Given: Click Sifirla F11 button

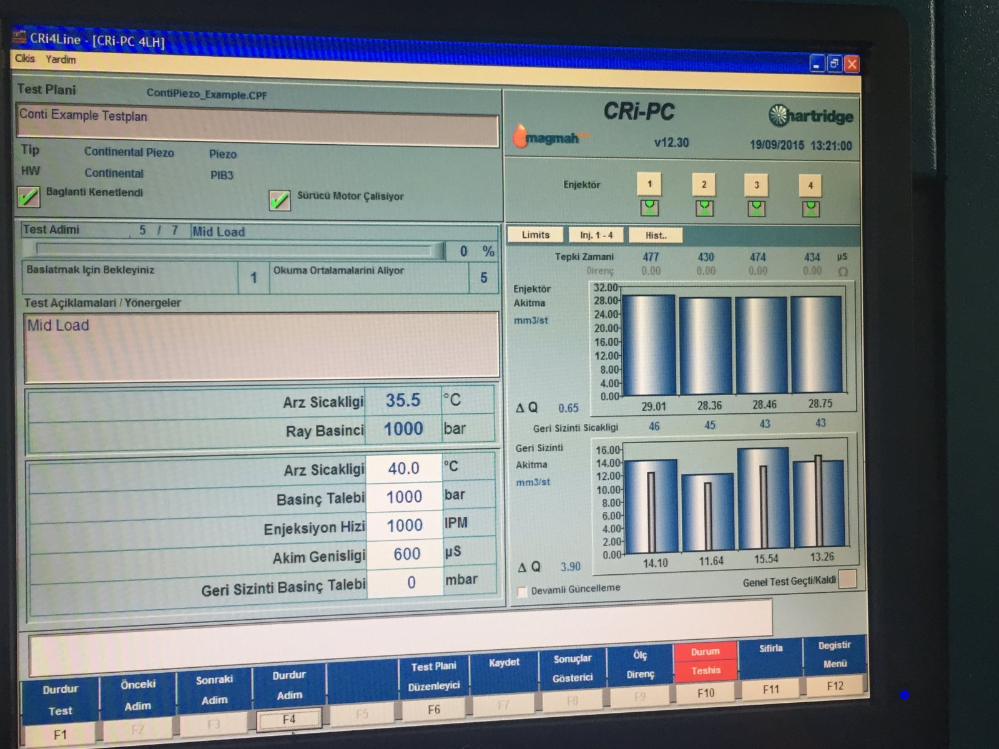Looking at the screenshot, I should click(770, 668).
